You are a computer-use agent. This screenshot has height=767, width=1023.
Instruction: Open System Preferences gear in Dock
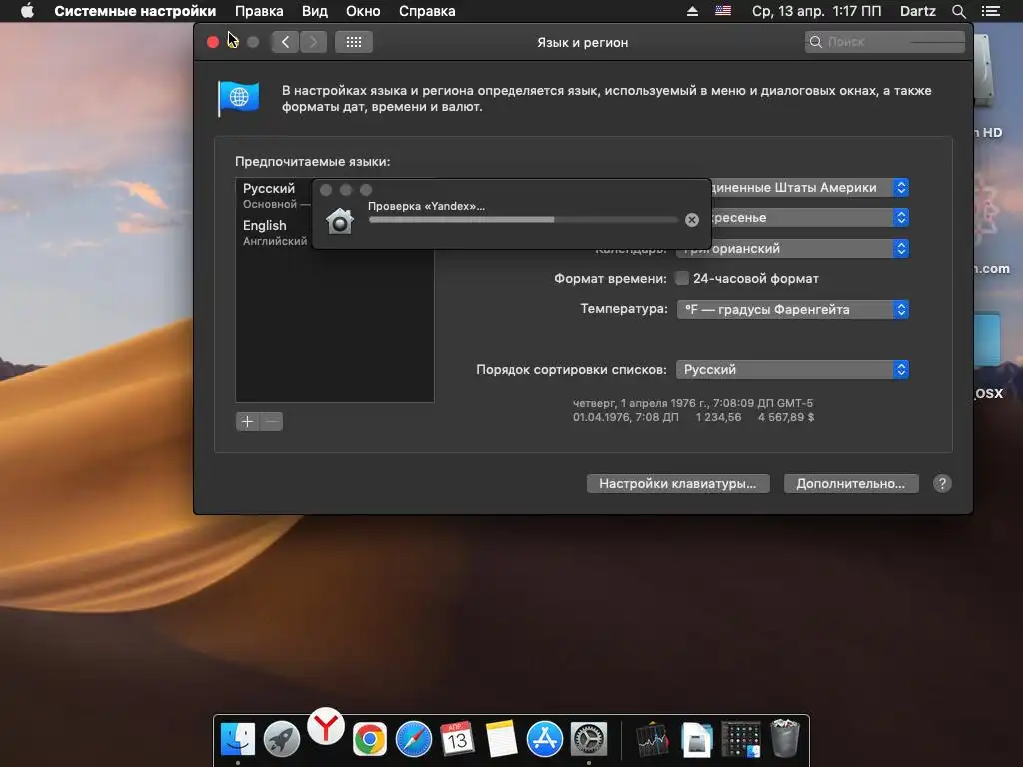tap(589, 739)
